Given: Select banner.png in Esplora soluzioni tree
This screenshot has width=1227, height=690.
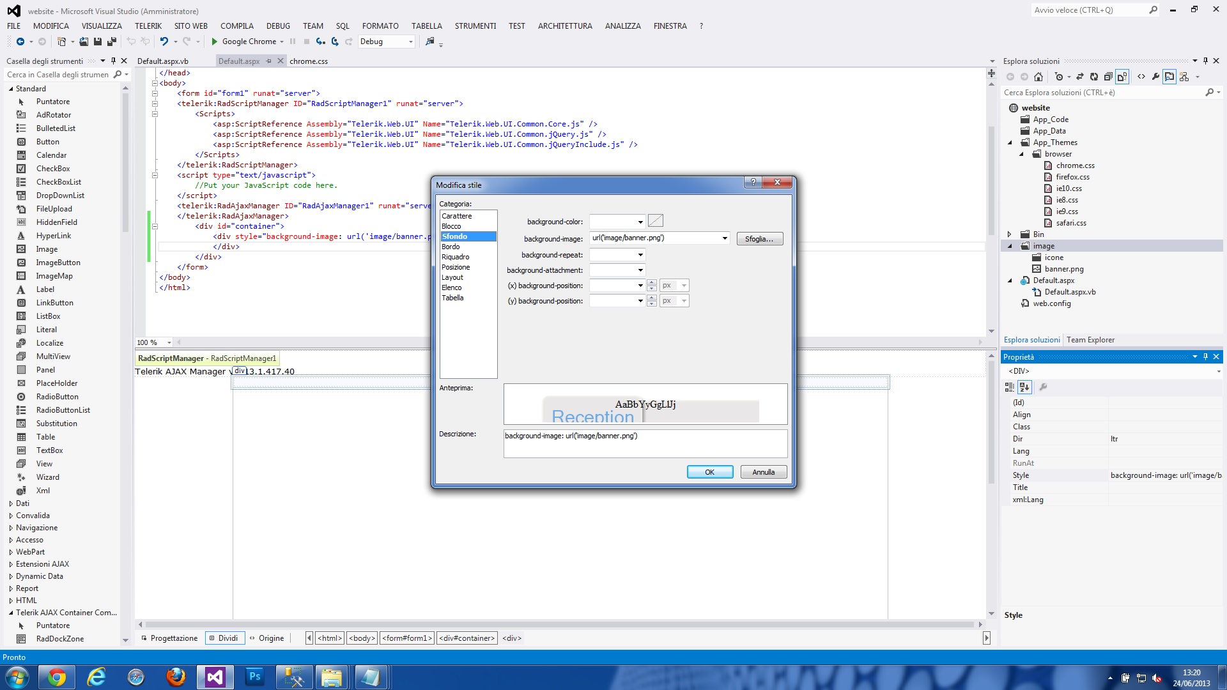Looking at the screenshot, I should point(1064,269).
